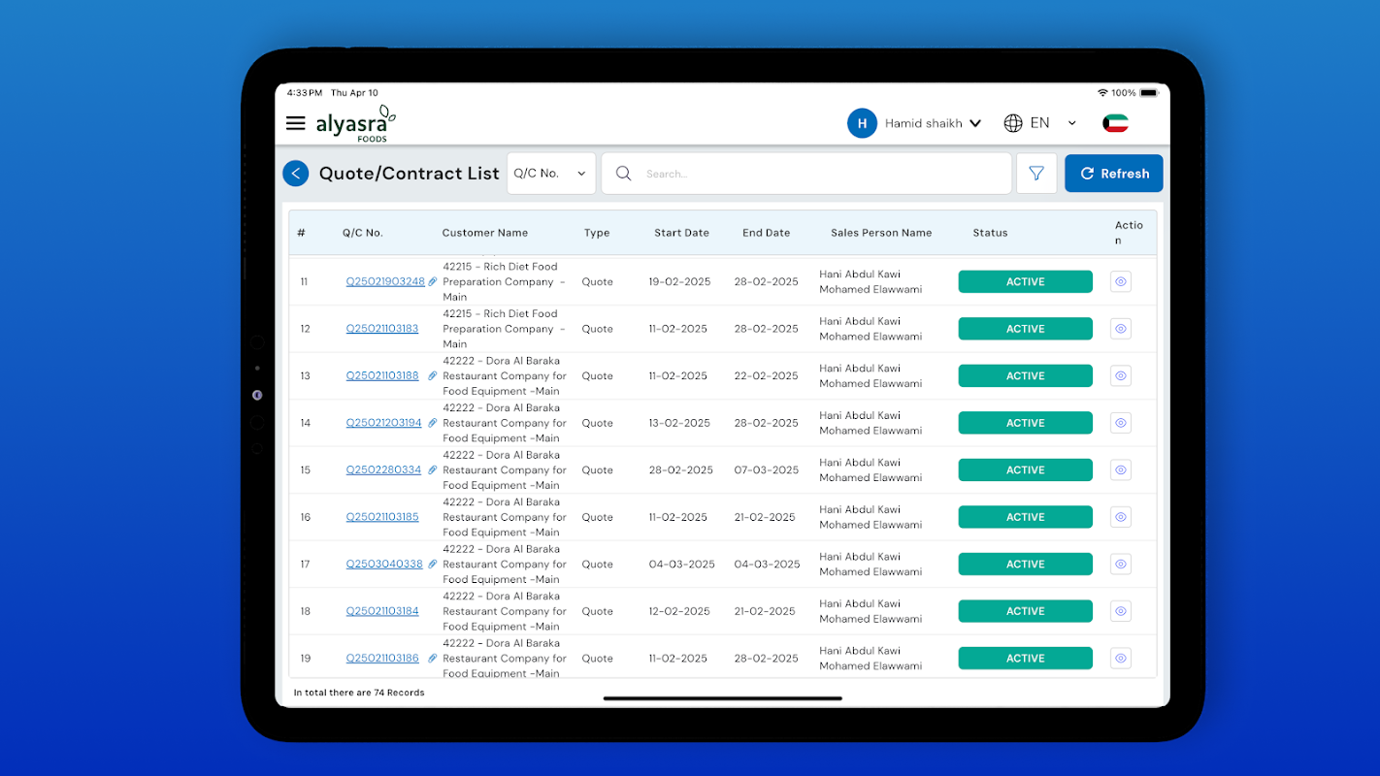Click the alyasra Foods logo

point(356,123)
